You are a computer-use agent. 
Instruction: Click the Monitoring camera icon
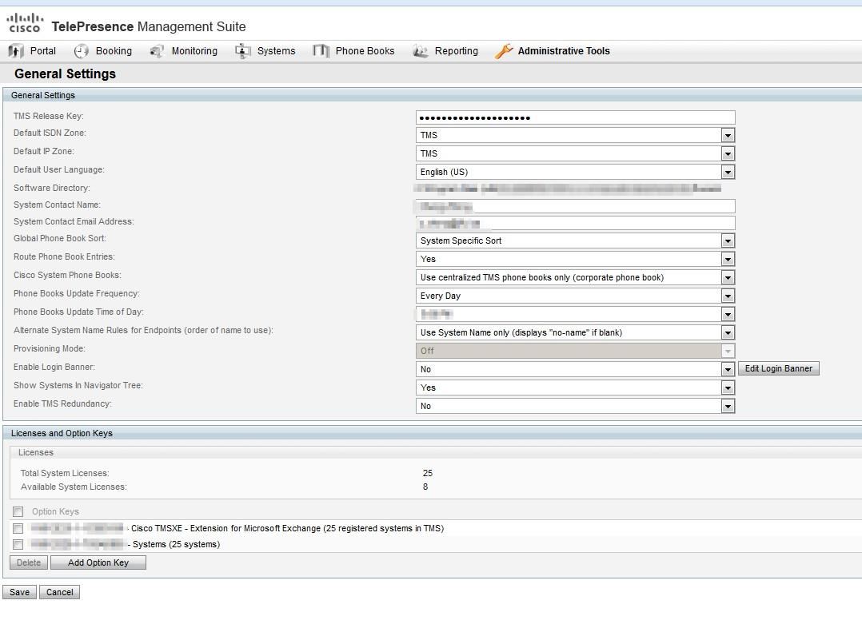pyautogui.click(x=157, y=51)
